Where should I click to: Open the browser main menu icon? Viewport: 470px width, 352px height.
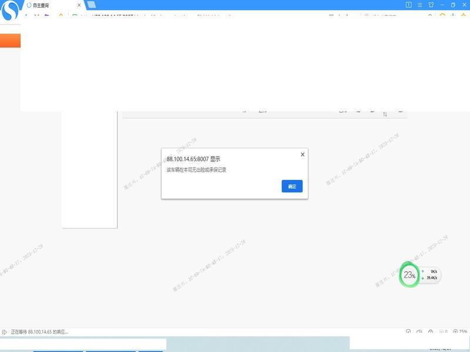(420, 5)
